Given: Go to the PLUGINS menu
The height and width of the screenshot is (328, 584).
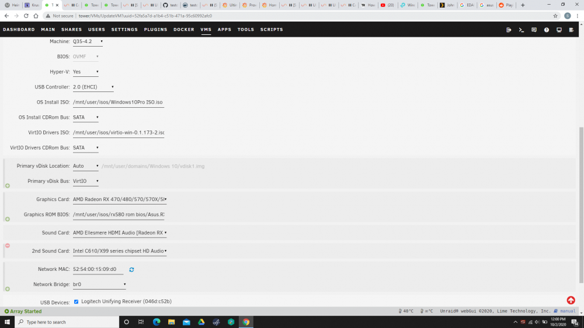Looking at the screenshot, I should pyautogui.click(x=156, y=29).
